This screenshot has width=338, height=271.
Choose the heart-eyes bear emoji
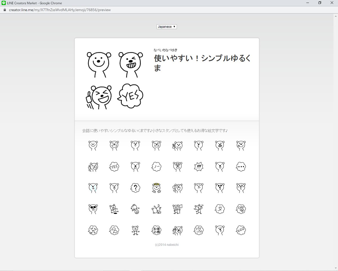point(220,188)
